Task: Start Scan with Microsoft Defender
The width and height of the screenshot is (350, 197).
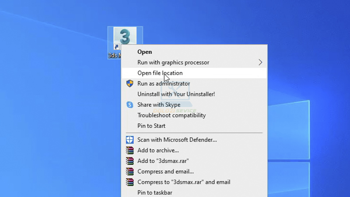Action: pyautogui.click(x=177, y=140)
